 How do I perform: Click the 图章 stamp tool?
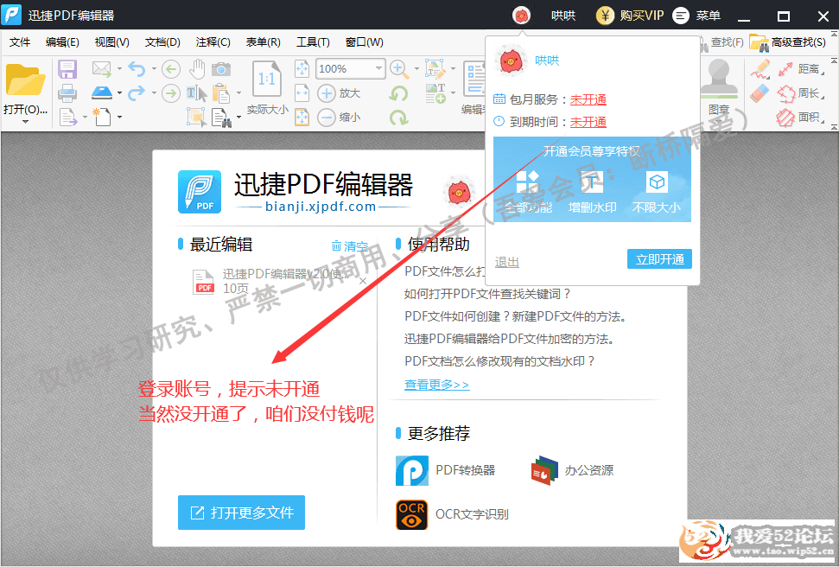[719, 86]
